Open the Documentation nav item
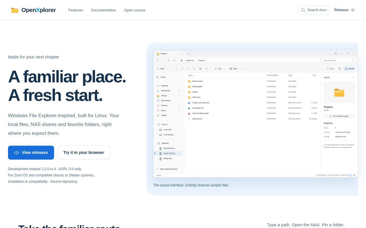The width and height of the screenshot is (366, 228). pos(104,10)
